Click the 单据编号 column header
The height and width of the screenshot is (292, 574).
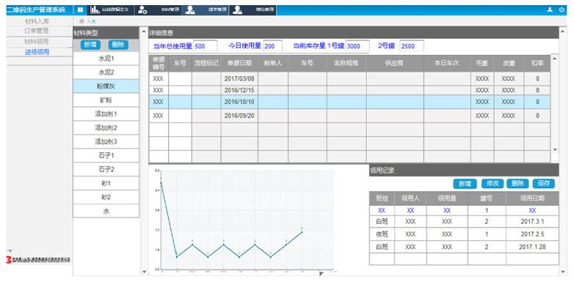(x=159, y=63)
